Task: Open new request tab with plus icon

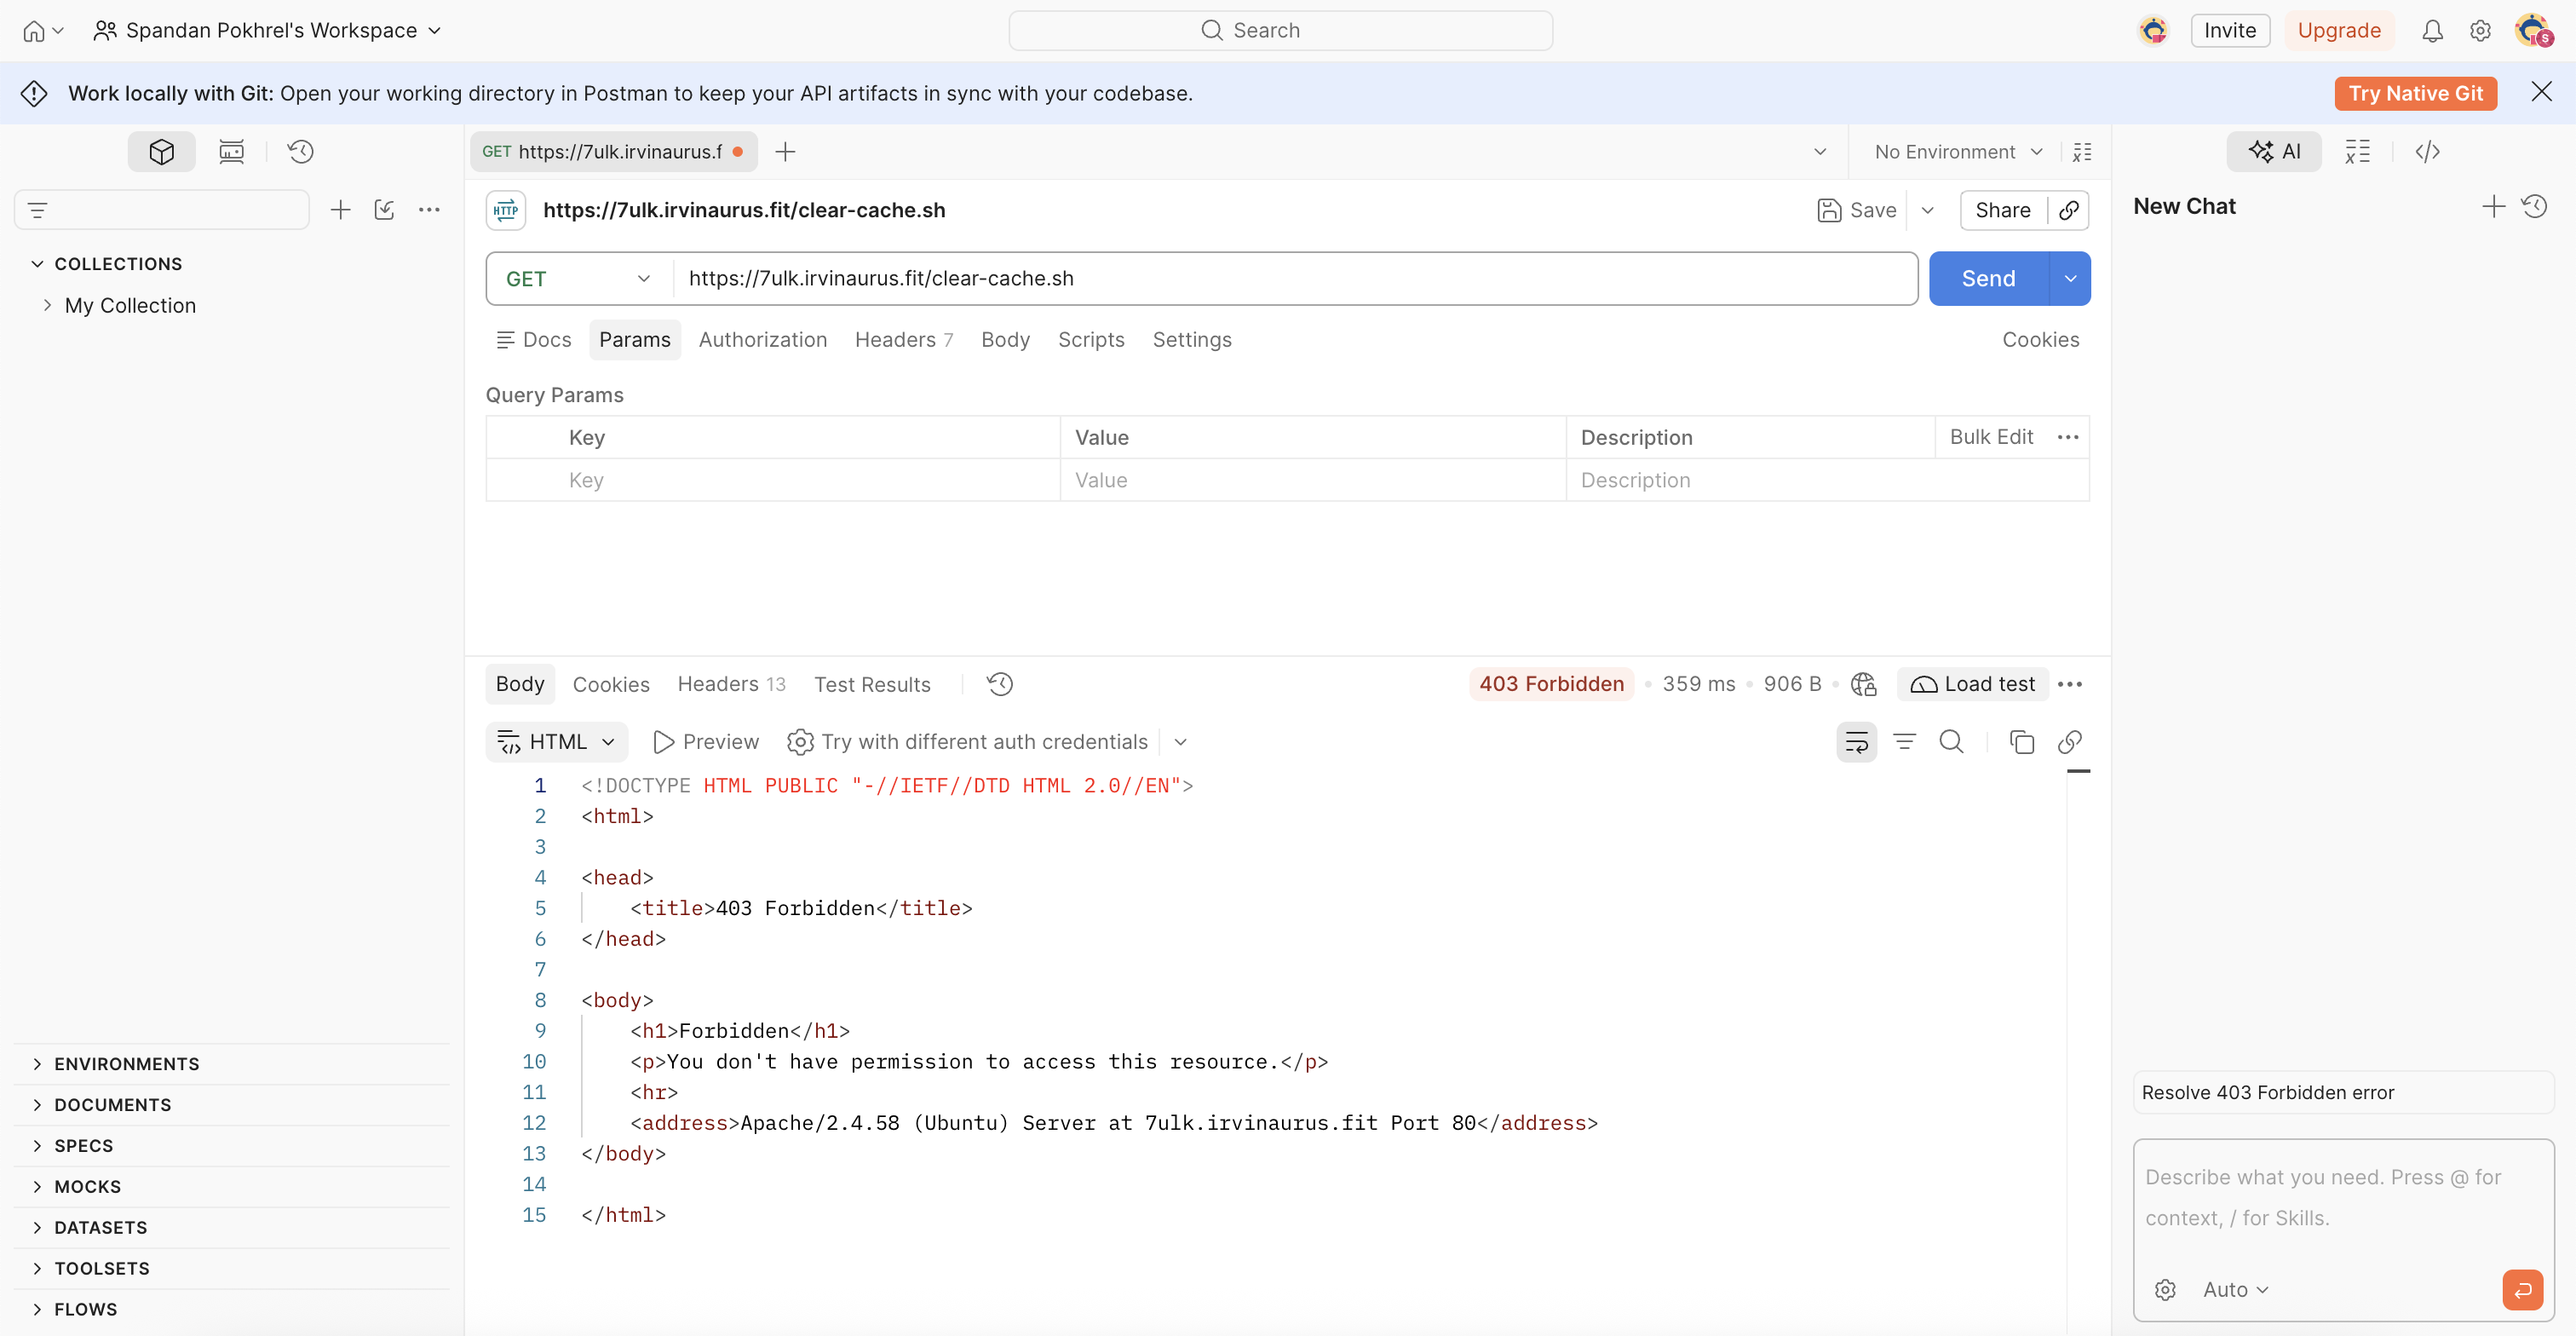Action: [785, 151]
